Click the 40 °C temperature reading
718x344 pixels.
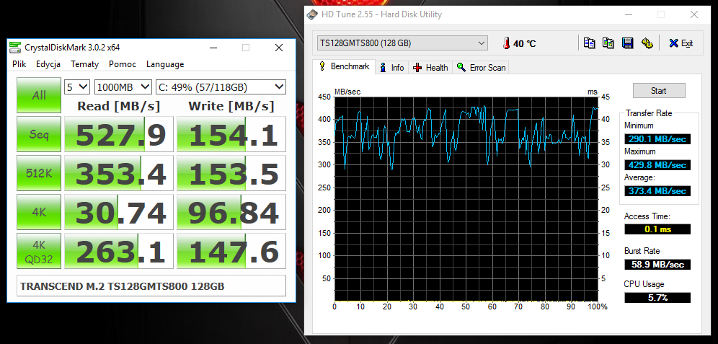point(524,44)
